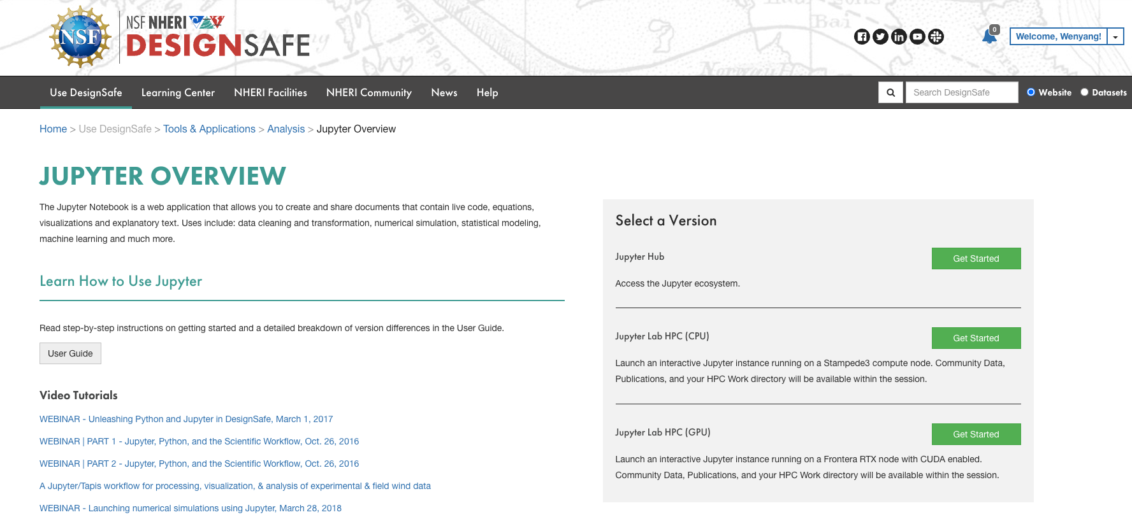Get Started with Jupyter Hub

(x=976, y=258)
